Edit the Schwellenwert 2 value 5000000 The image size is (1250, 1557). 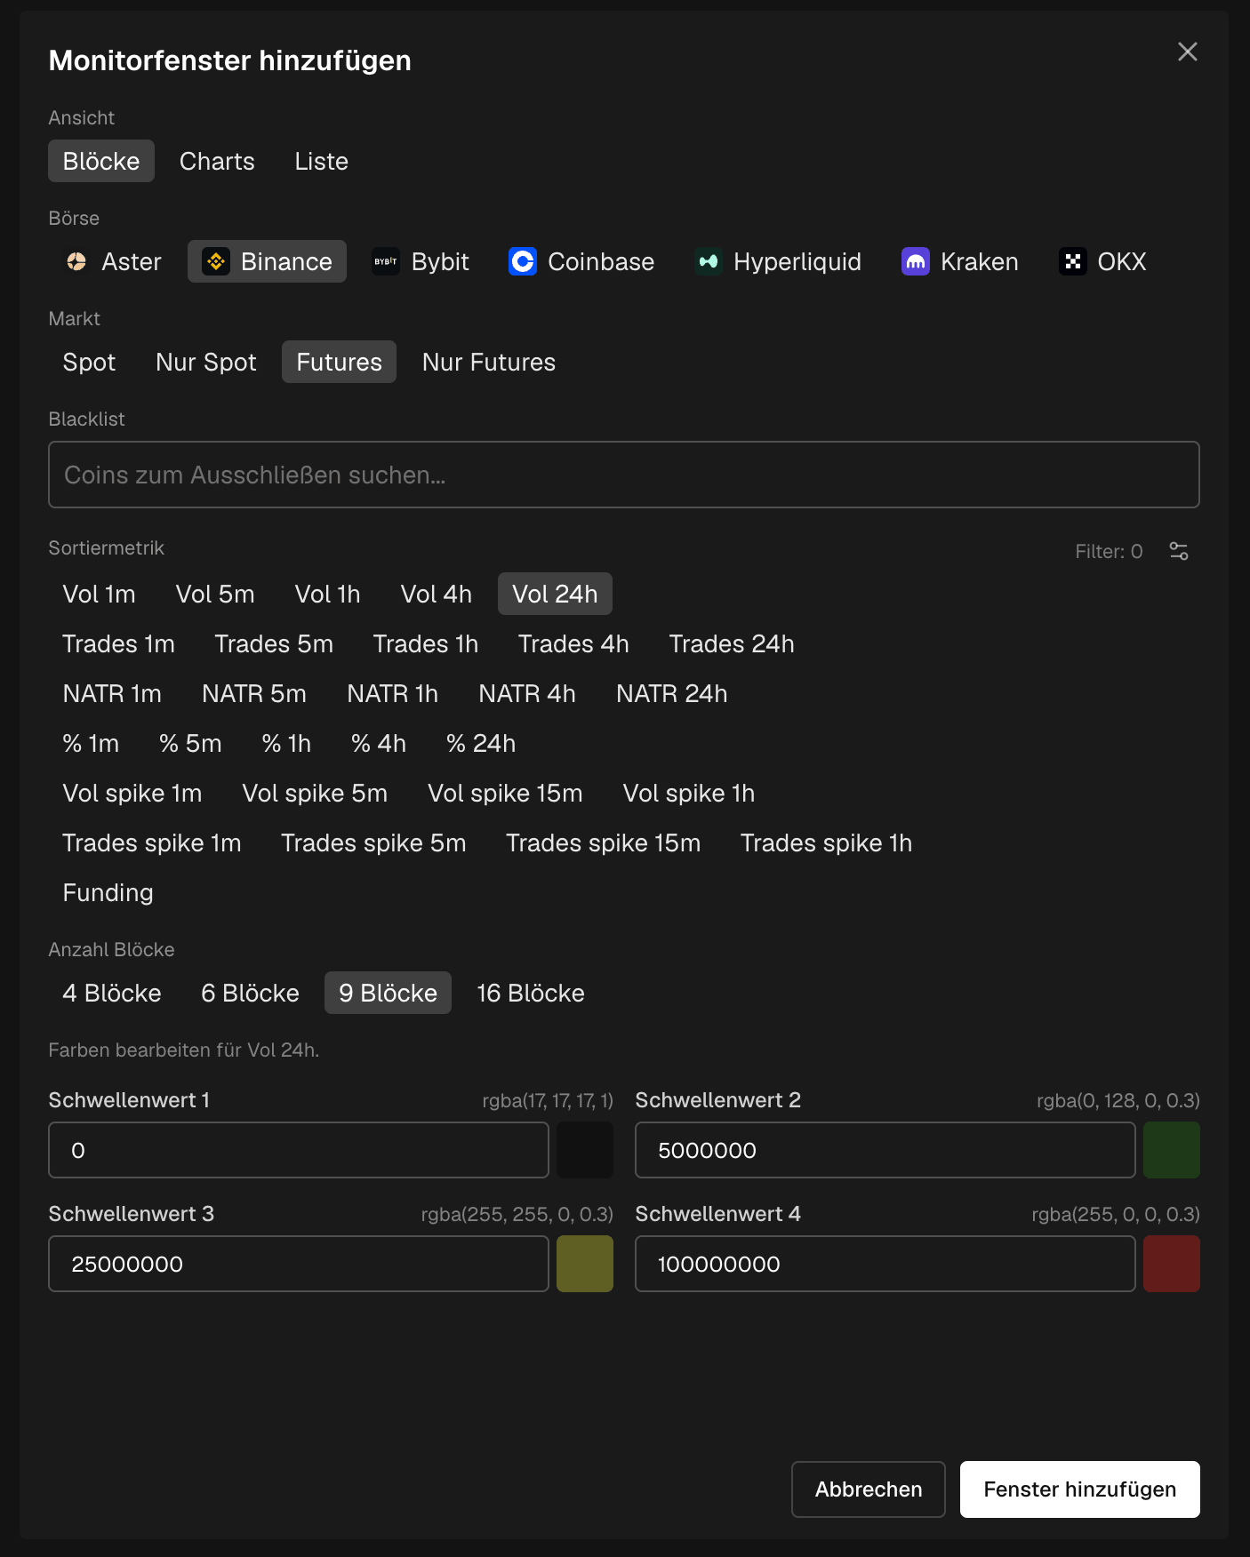pyautogui.click(x=885, y=1150)
